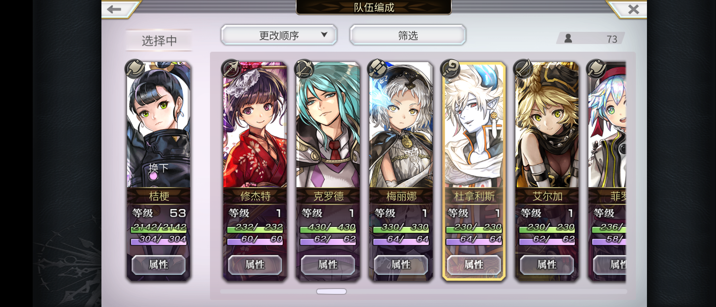Click the staff weapon icon on 杜拿利斯's card
The height and width of the screenshot is (307, 716).
[x=450, y=69]
